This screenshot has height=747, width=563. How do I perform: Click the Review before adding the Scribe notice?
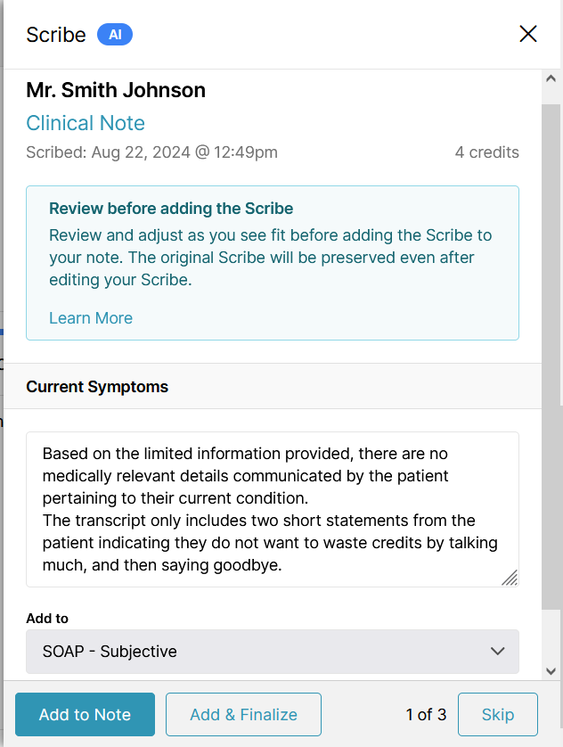point(273,263)
